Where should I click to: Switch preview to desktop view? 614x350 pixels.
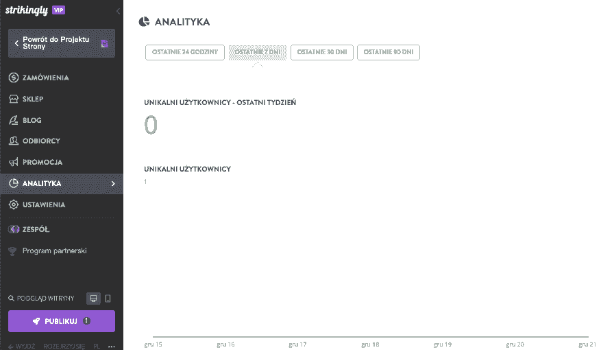pos(94,299)
